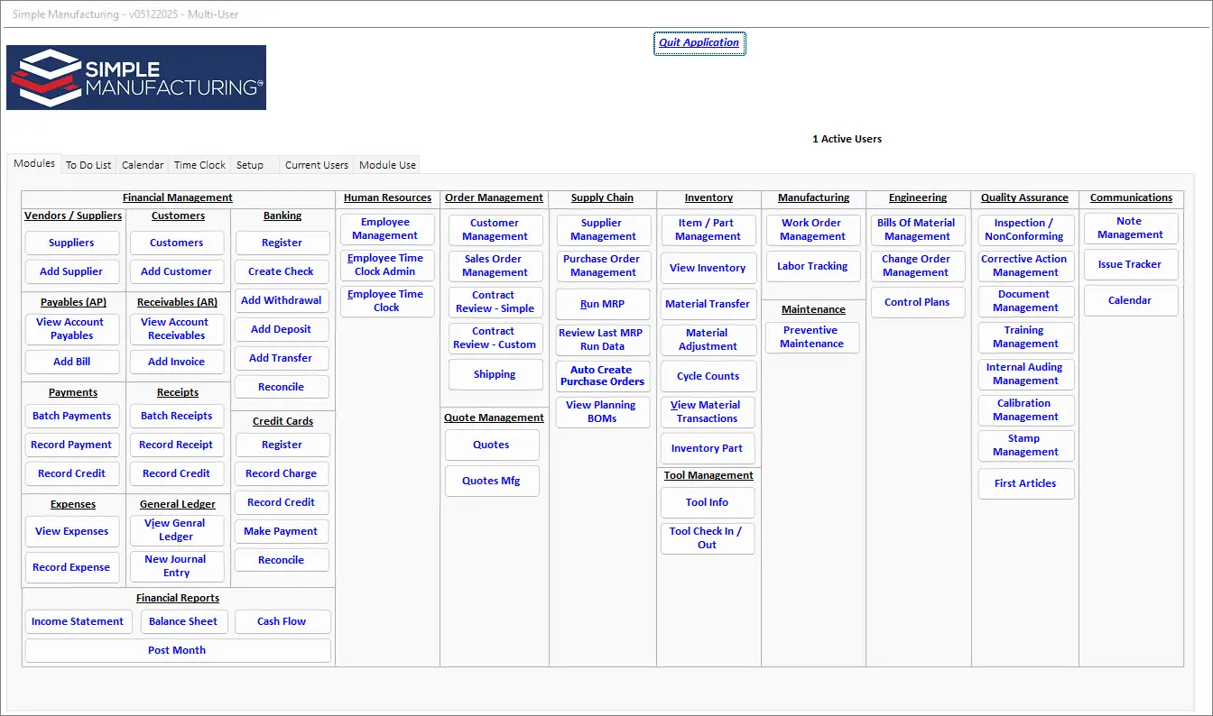
Task: Go to the Setup tab
Action: coord(250,165)
